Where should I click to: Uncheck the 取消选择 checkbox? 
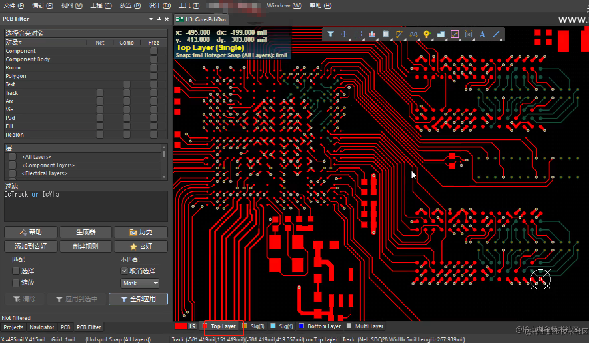[x=124, y=271]
